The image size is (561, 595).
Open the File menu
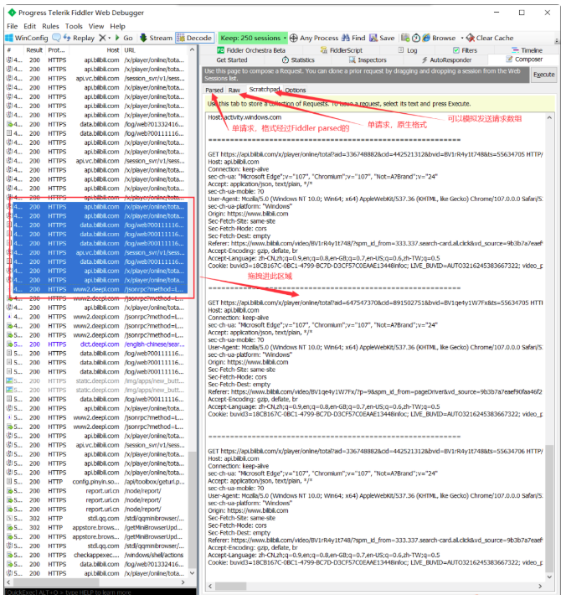coord(12,26)
